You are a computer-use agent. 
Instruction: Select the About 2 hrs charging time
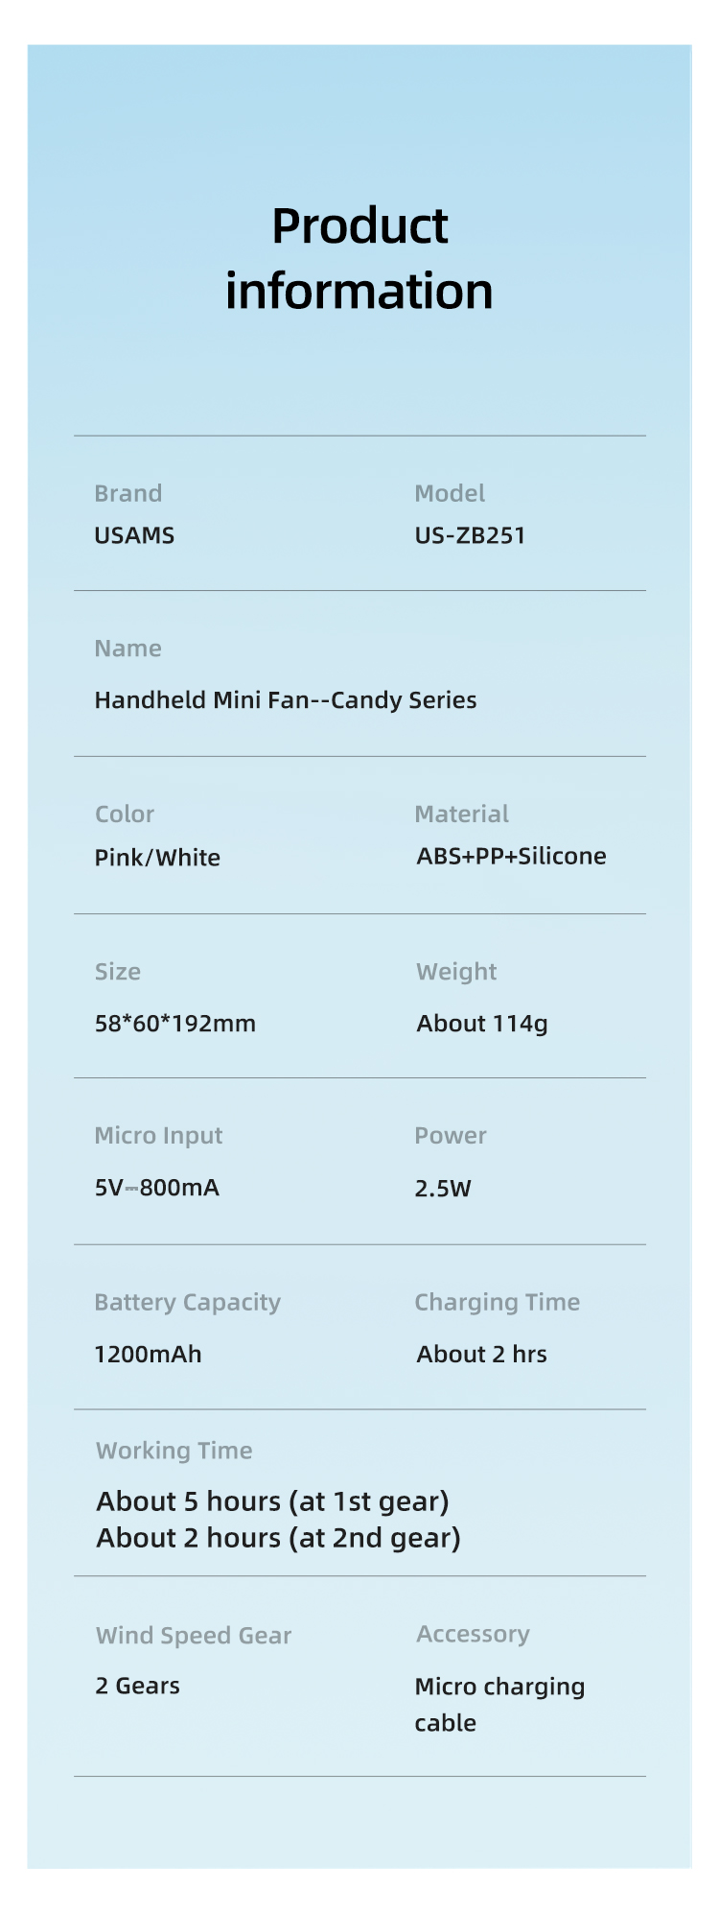coord(481,1355)
